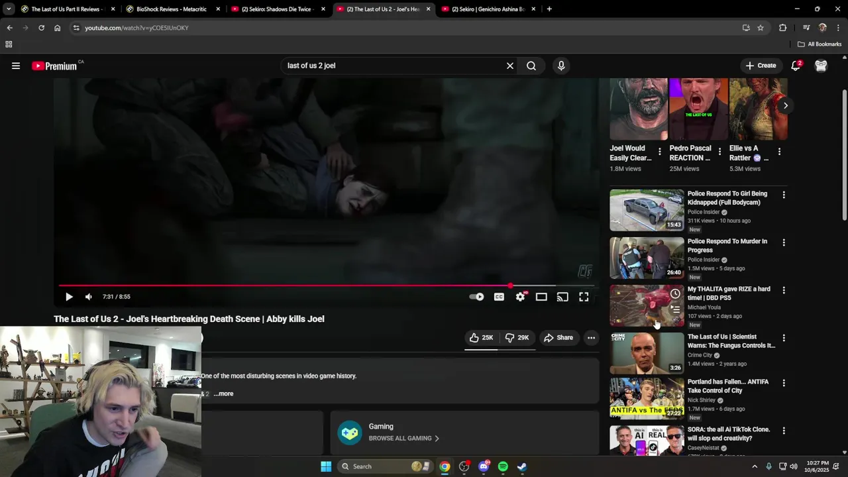Toggle closed captions (CC) button
Viewport: 848px width, 477px height.
point(499,297)
